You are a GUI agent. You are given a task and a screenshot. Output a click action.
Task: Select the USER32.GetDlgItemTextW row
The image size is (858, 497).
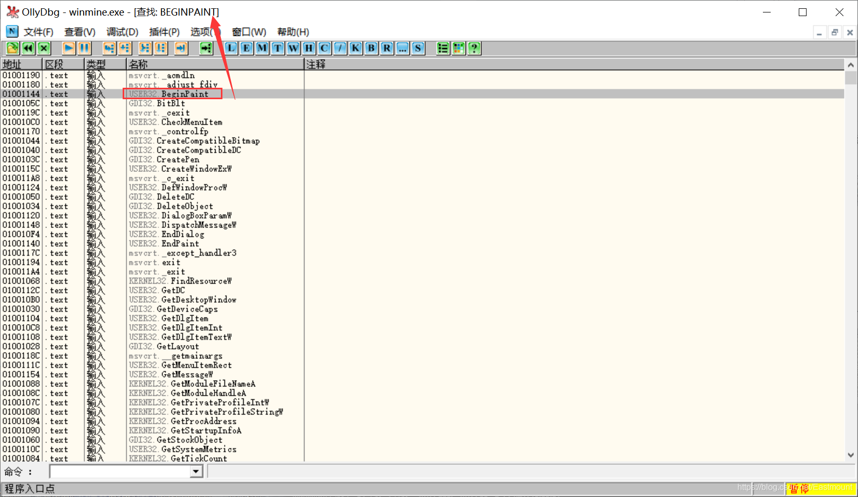pos(422,337)
